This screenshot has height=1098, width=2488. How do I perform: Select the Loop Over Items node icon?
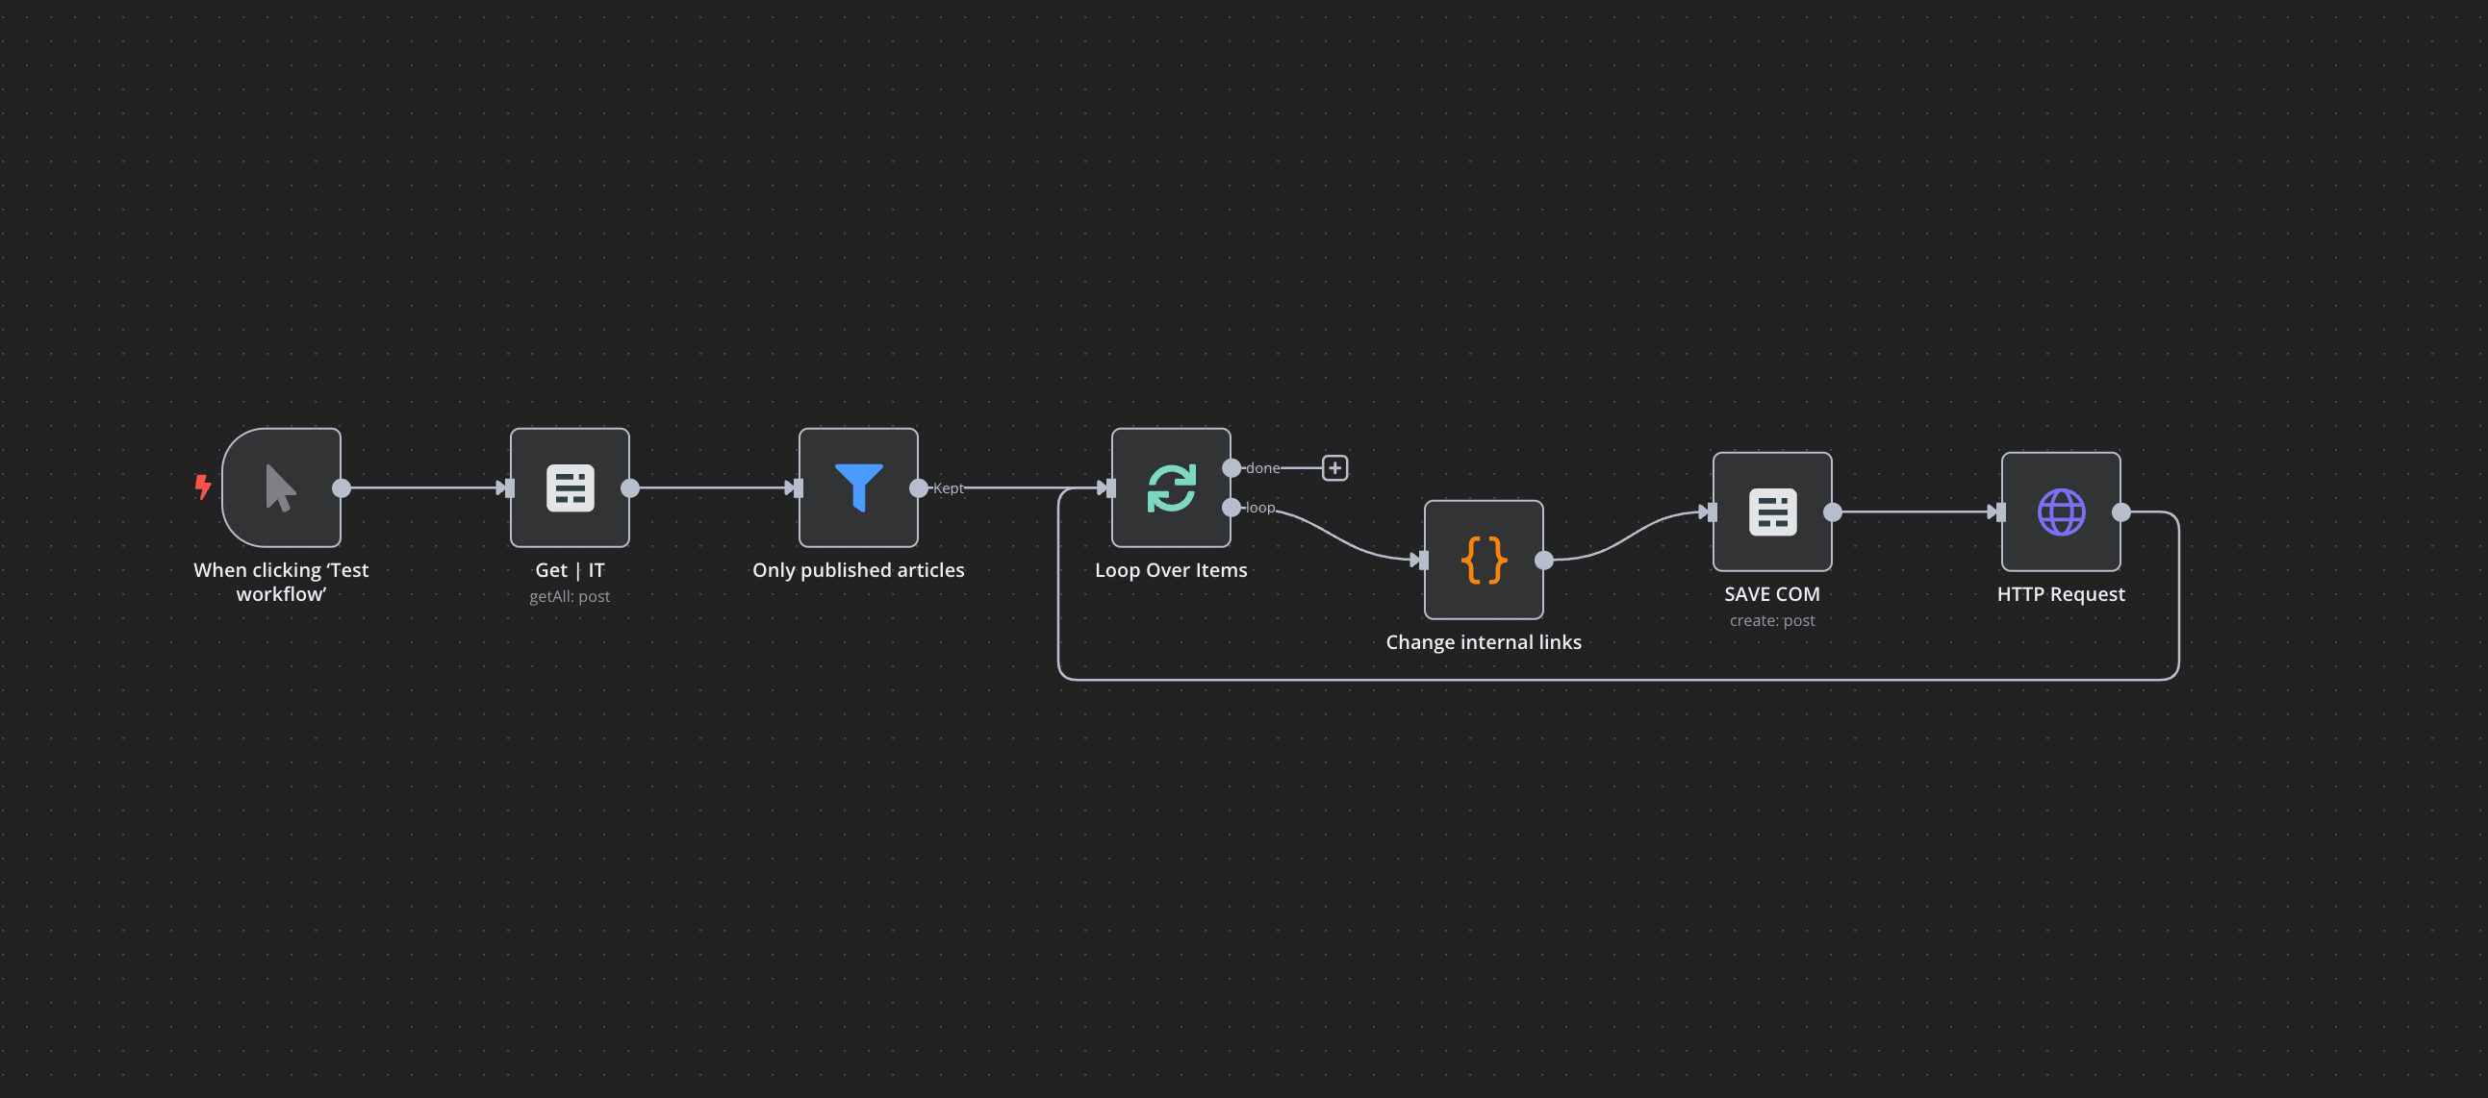point(1171,488)
